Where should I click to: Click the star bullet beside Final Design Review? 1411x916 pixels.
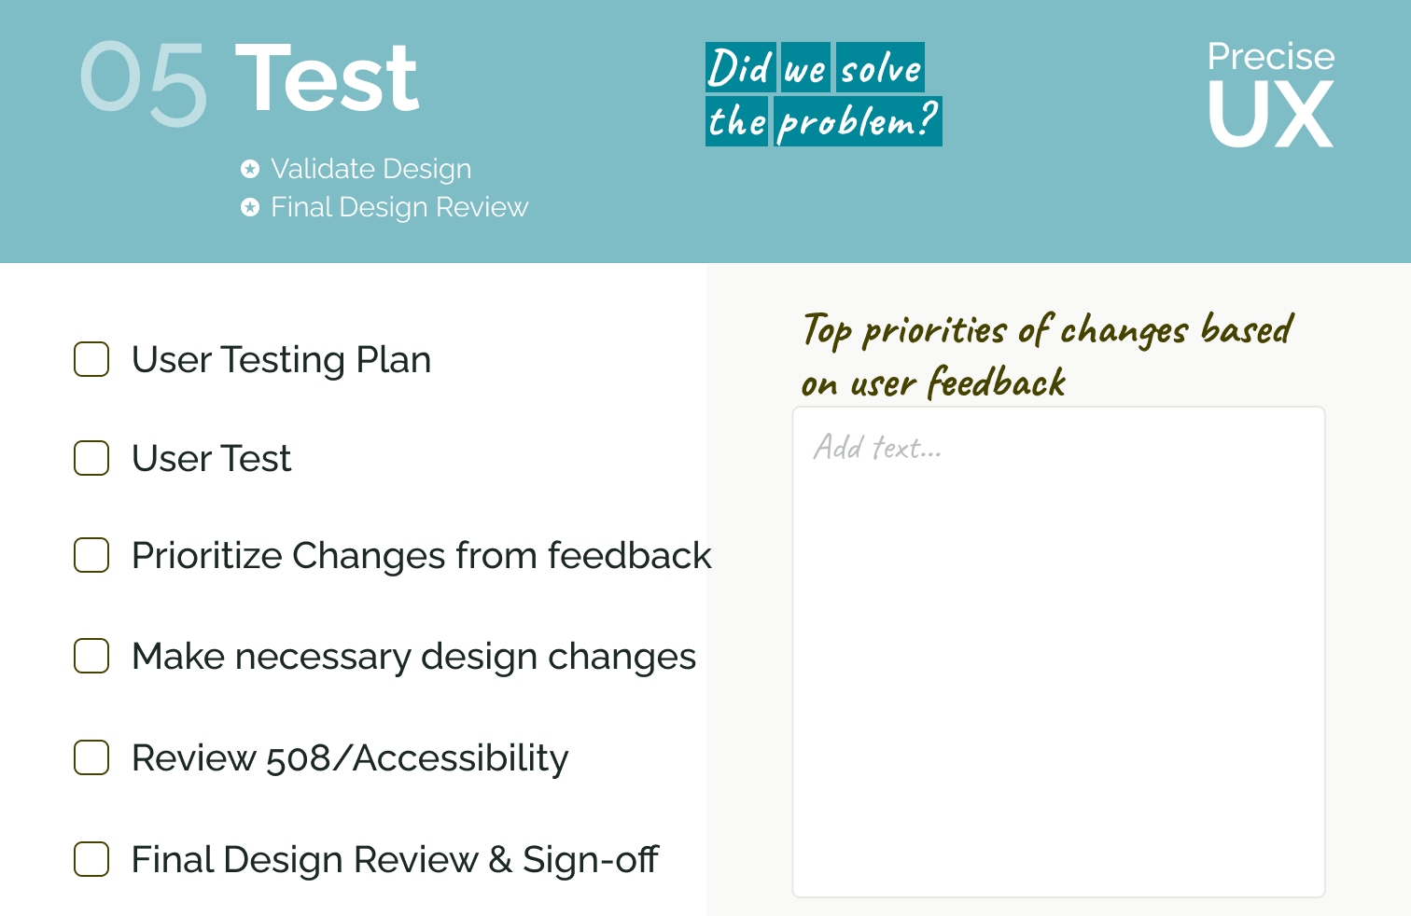click(250, 207)
